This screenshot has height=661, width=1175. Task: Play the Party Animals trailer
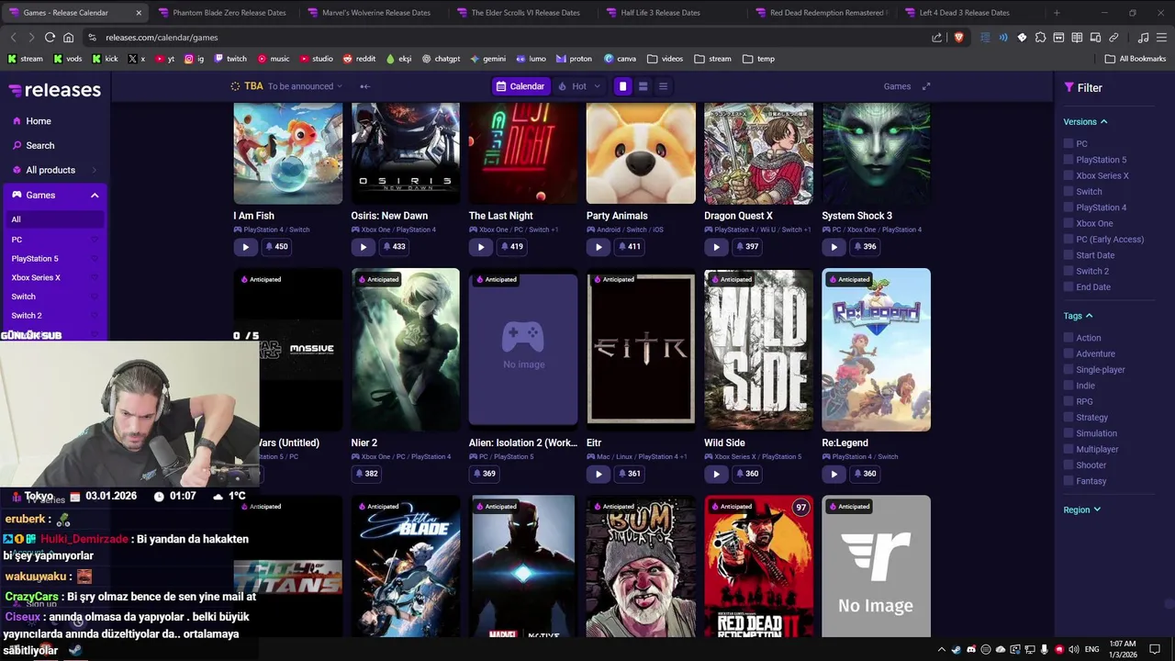click(x=599, y=247)
